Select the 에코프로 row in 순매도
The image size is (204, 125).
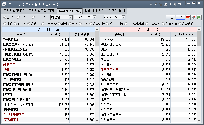[x=48, y=65]
